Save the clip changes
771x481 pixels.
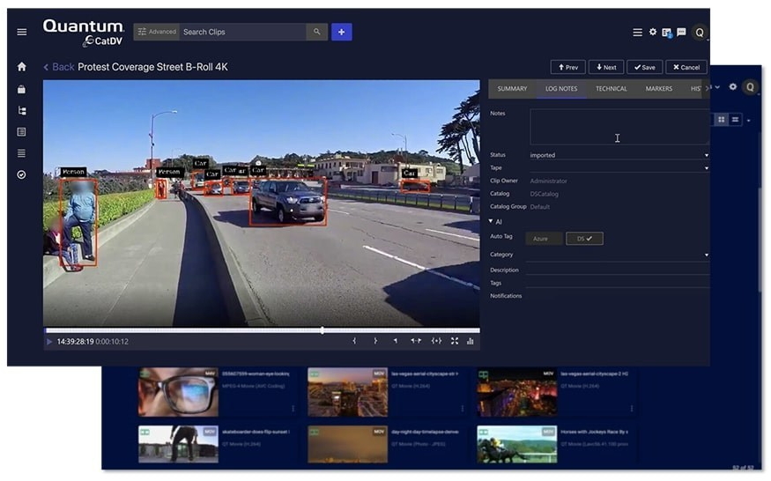645,67
